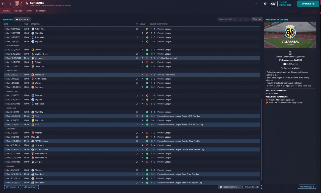321x193 pixels.
Task: Click the orange draw dot on Everton row
Action: (147, 95)
